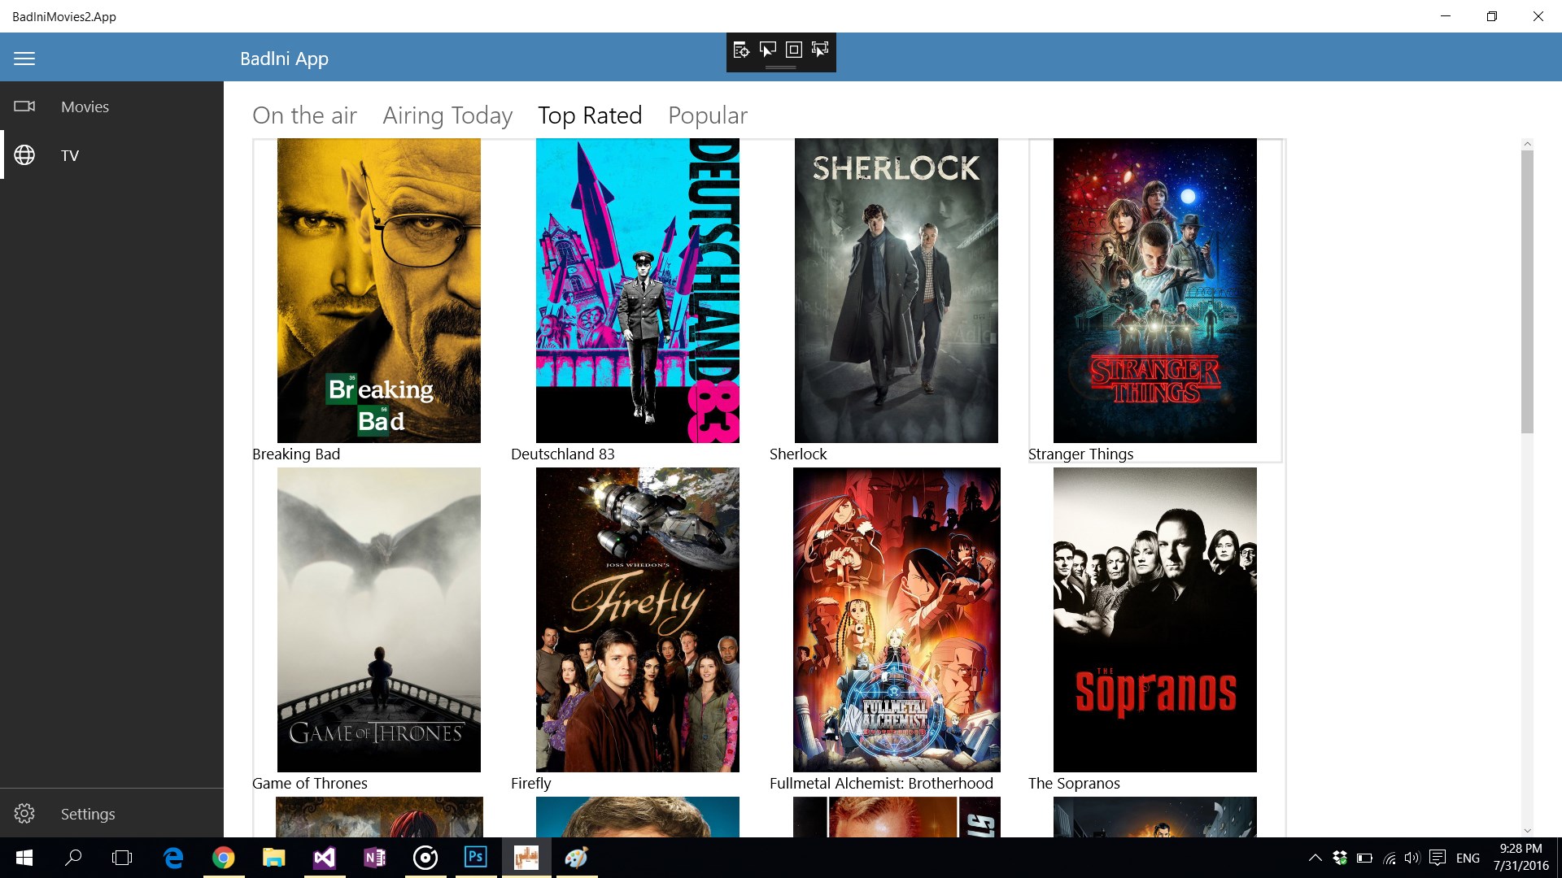Open Live Visual Tree debug icon

(741, 50)
